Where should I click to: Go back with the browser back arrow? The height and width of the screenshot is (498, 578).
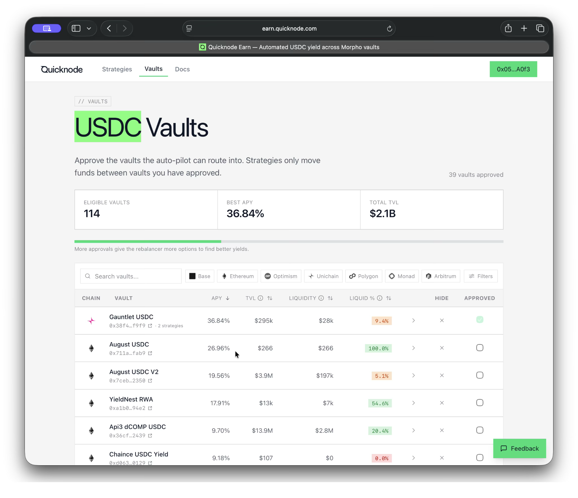click(x=109, y=28)
